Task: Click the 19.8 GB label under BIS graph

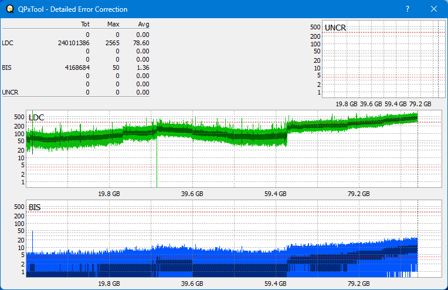Action: [109, 284]
